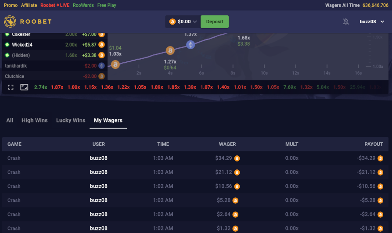Click buzz08 in the $21.12 wager row
The height and width of the screenshot is (233, 392).
[x=98, y=172]
